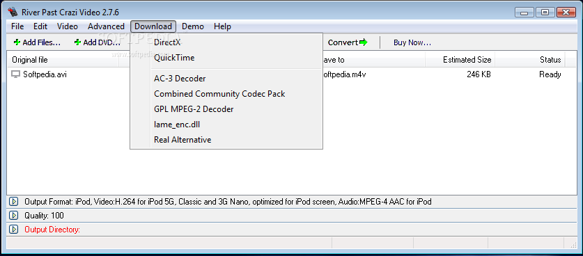Open the Demo menu
583x256 pixels.
[193, 26]
